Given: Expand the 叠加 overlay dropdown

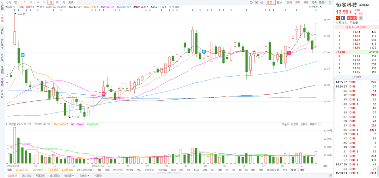Looking at the screenshot, I should [x=280, y=2].
